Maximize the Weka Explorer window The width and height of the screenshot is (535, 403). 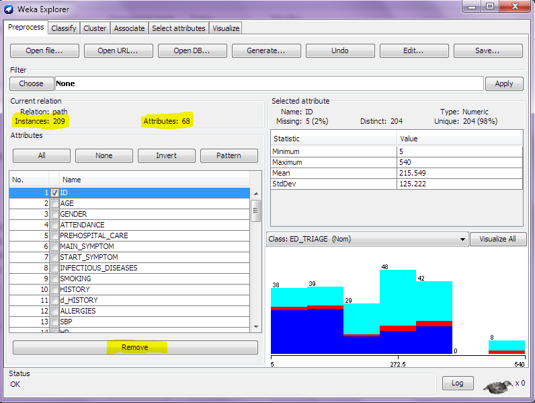[490, 7]
